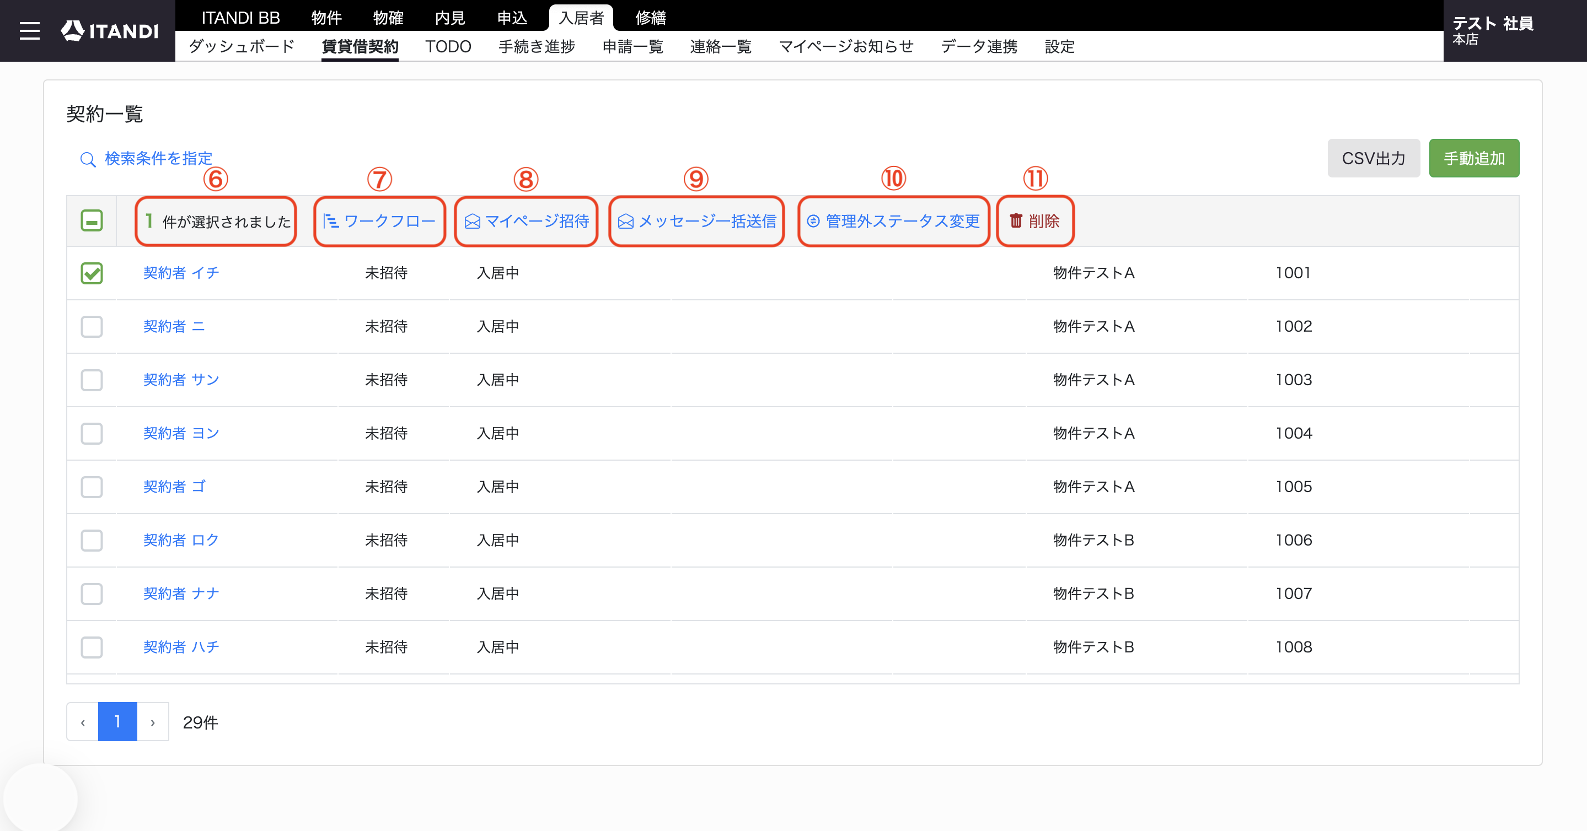
Task: Click the trash can delete icon
Action: [1016, 220]
